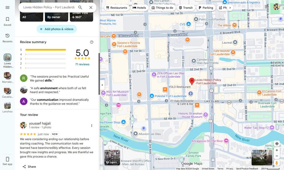Click El Camino Fort Lauderdale marker
Image resolution: width=284 pixels, height=170 pixels.
pyautogui.click(x=259, y=93)
